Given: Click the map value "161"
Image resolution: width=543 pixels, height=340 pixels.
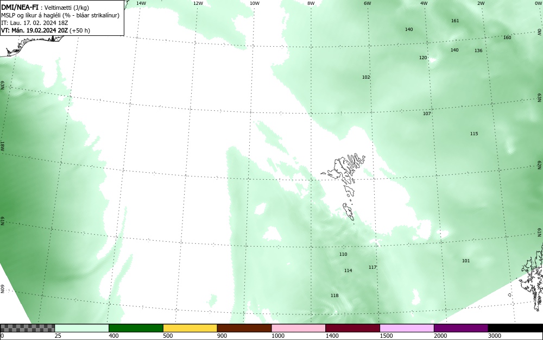Looking at the screenshot, I should 455,21.
